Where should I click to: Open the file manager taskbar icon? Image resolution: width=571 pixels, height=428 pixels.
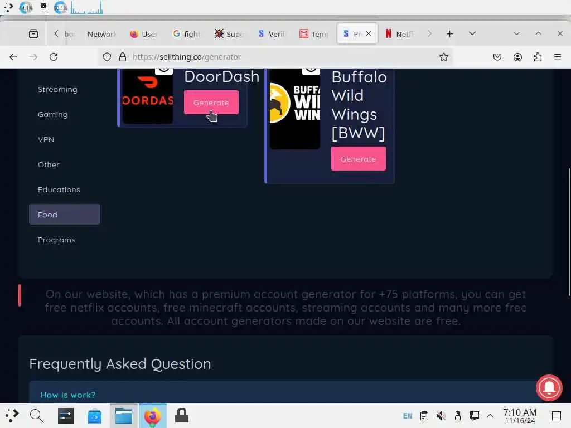[124, 416]
